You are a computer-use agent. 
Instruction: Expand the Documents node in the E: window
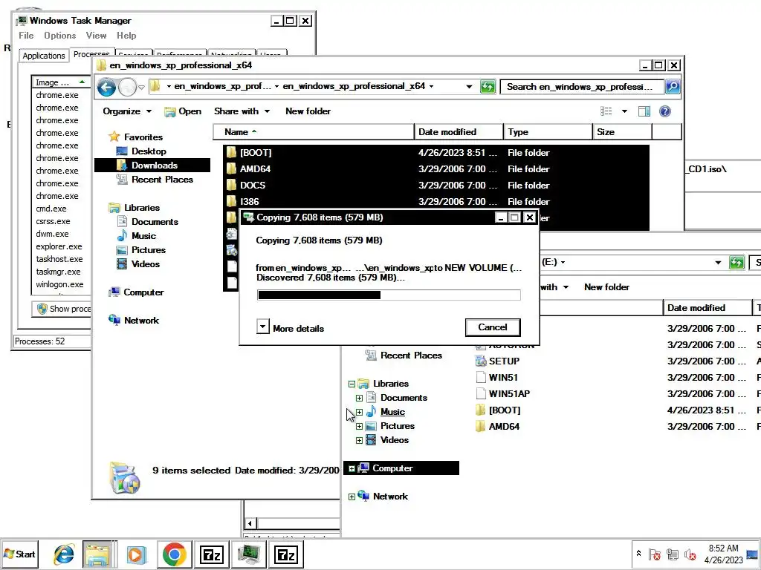click(x=359, y=398)
